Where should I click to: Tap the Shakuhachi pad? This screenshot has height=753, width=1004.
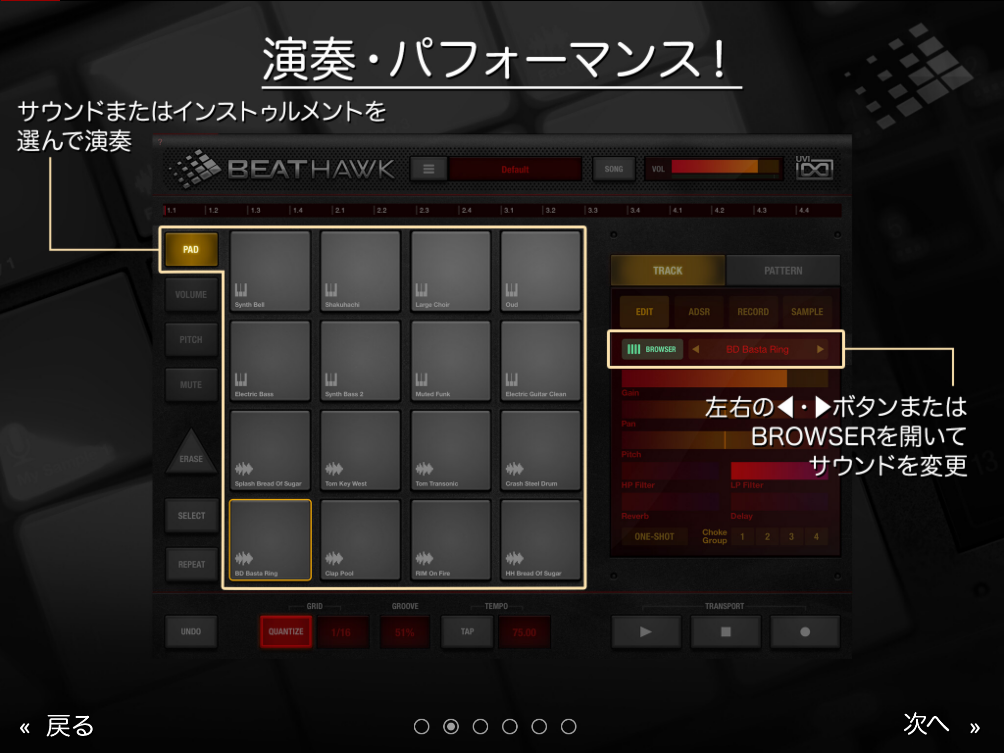click(360, 271)
